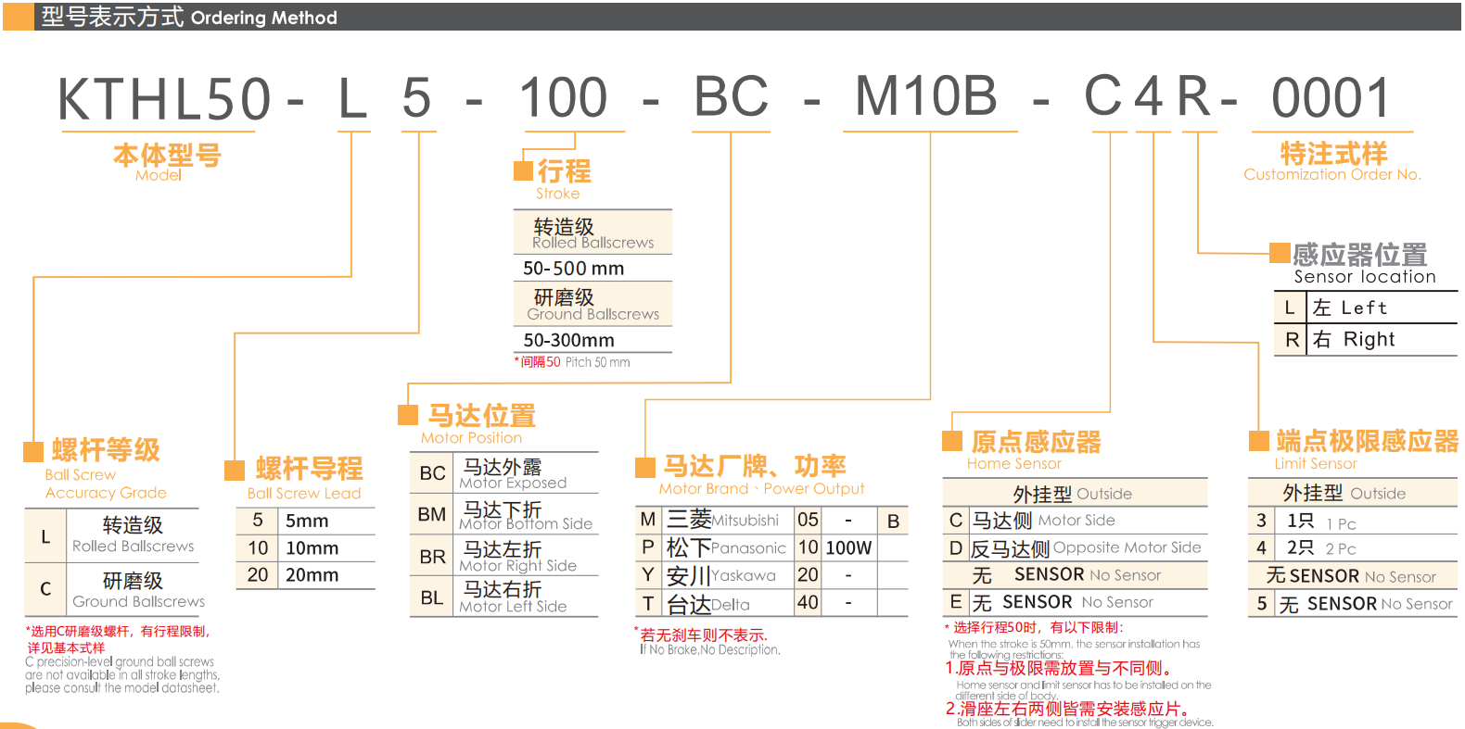Screen dimensions: 1465x729
Task: Click the 50-500 mm rolled ballscrew stroke
Action: (574, 269)
